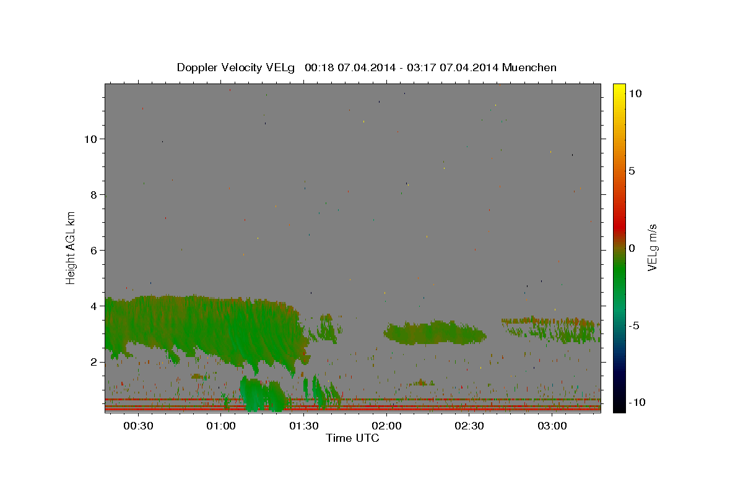Select the 01:30 time axis label
This screenshot has width=743, height=495.
tap(304, 426)
